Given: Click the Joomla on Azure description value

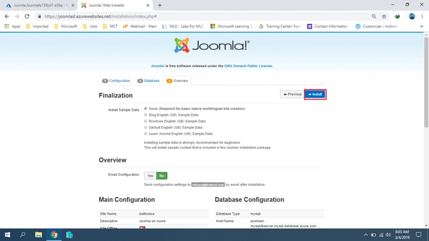Looking at the screenshot, I should pos(152,221).
